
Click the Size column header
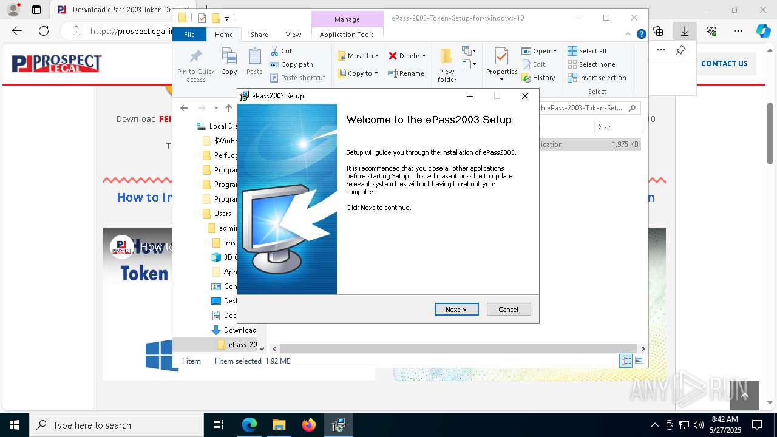pos(618,127)
